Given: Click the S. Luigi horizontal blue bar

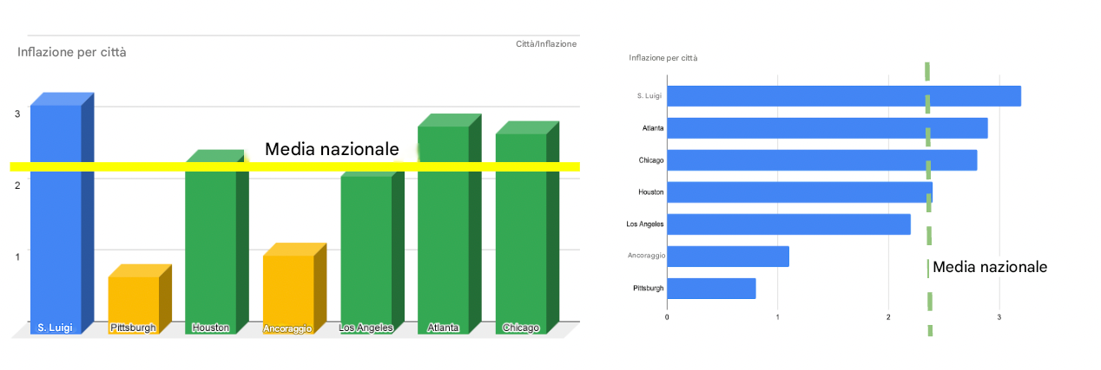Looking at the screenshot, I should coord(842,96).
